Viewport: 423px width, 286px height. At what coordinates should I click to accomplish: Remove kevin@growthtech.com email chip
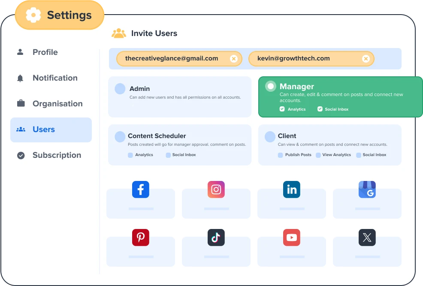click(366, 59)
